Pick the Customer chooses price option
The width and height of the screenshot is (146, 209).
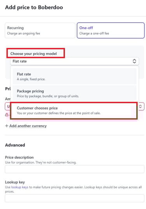pos(74,110)
